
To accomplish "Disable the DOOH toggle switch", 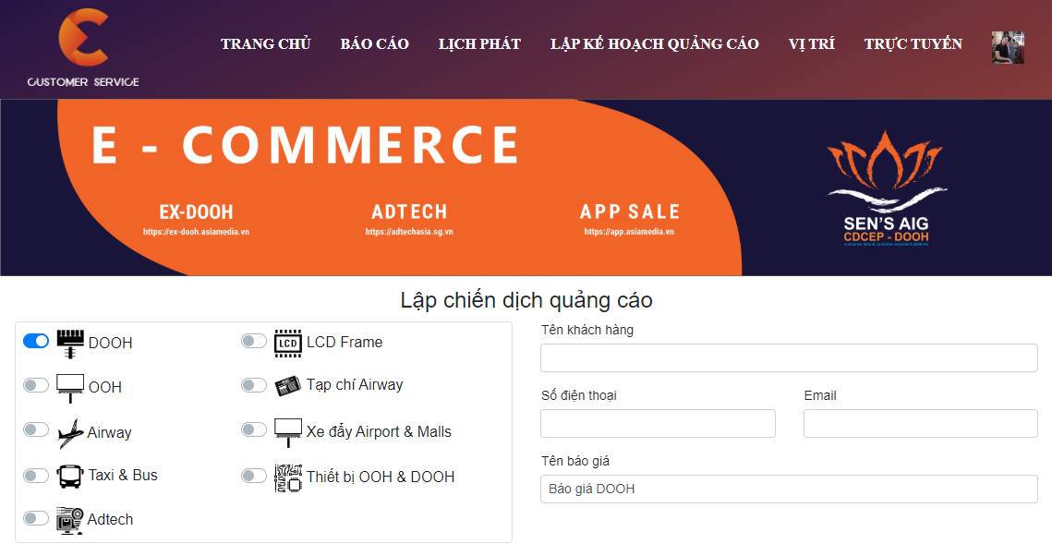I will tap(36, 342).
